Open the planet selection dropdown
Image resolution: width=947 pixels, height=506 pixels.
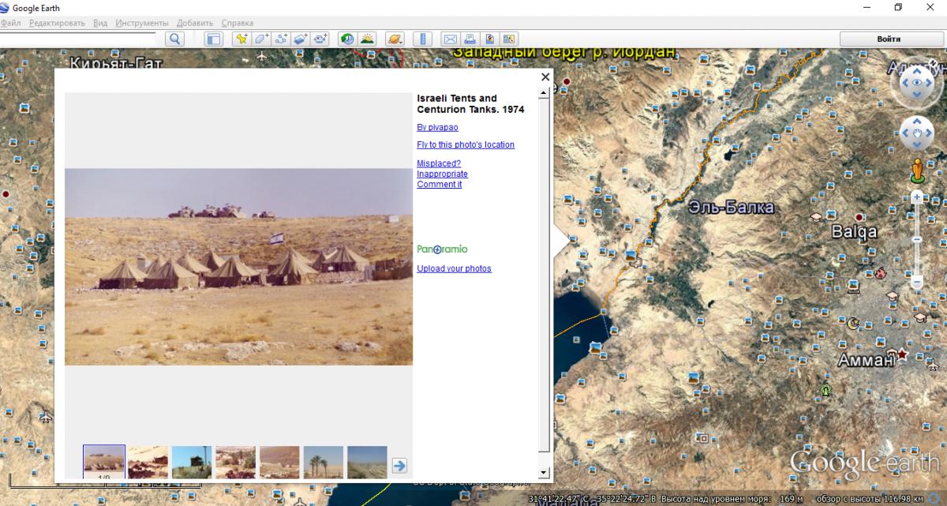(x=395, y=39)
